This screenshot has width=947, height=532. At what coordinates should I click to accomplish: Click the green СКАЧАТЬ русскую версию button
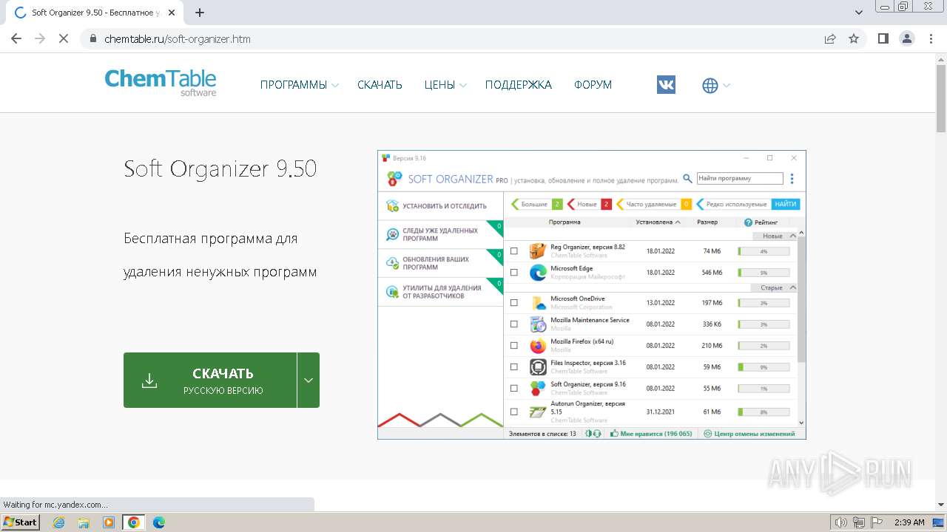(x=210, y=380)
